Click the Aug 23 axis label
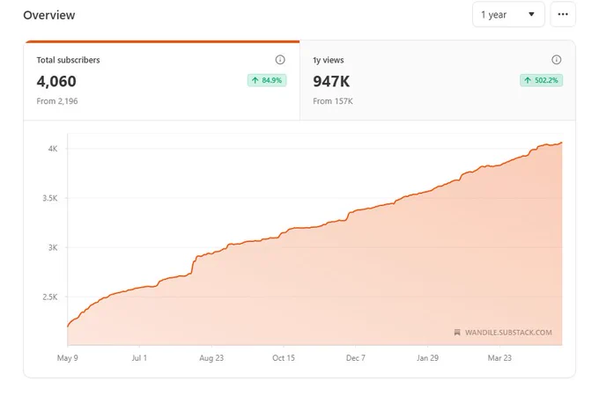Screen dimensions: 599x396 pyautogui.click(x=211, y=358)
